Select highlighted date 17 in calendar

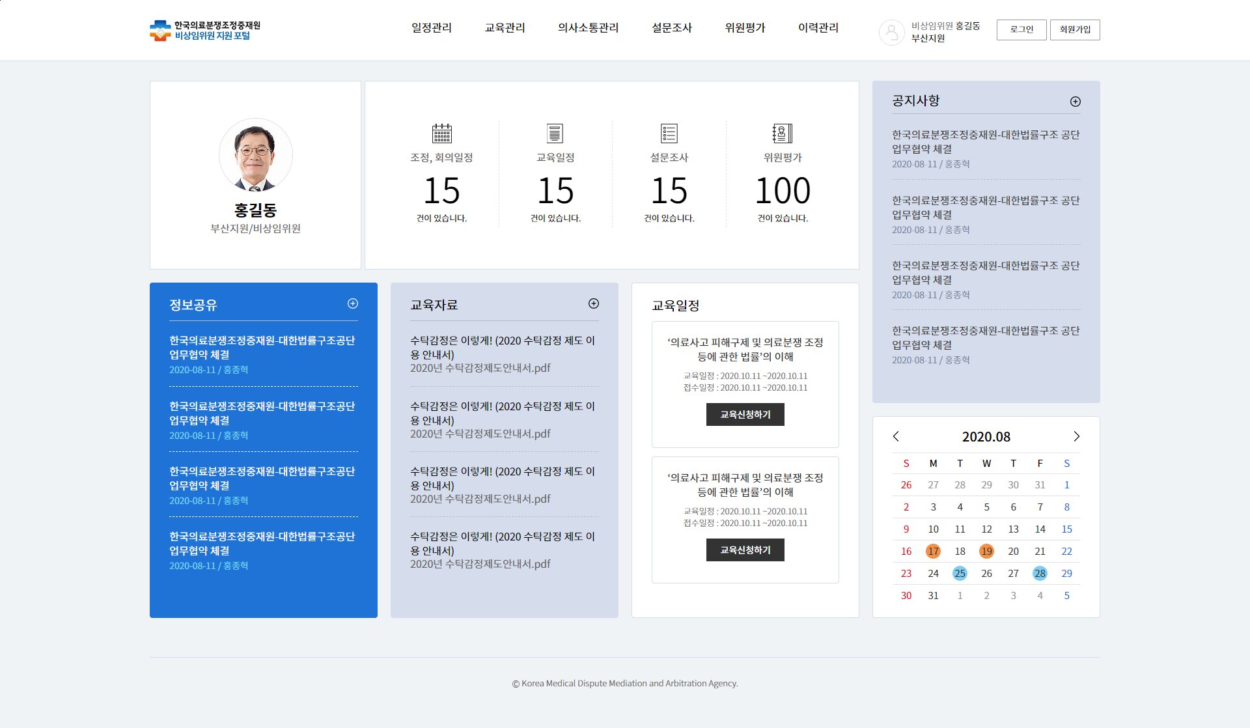[933, 552]
